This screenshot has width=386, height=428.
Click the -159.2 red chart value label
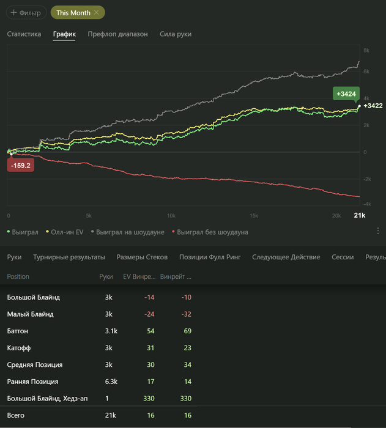[x=21, y=166]
